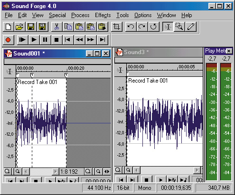Click the Sound3 horizontal scrollbar track

(x=167, y=170)
